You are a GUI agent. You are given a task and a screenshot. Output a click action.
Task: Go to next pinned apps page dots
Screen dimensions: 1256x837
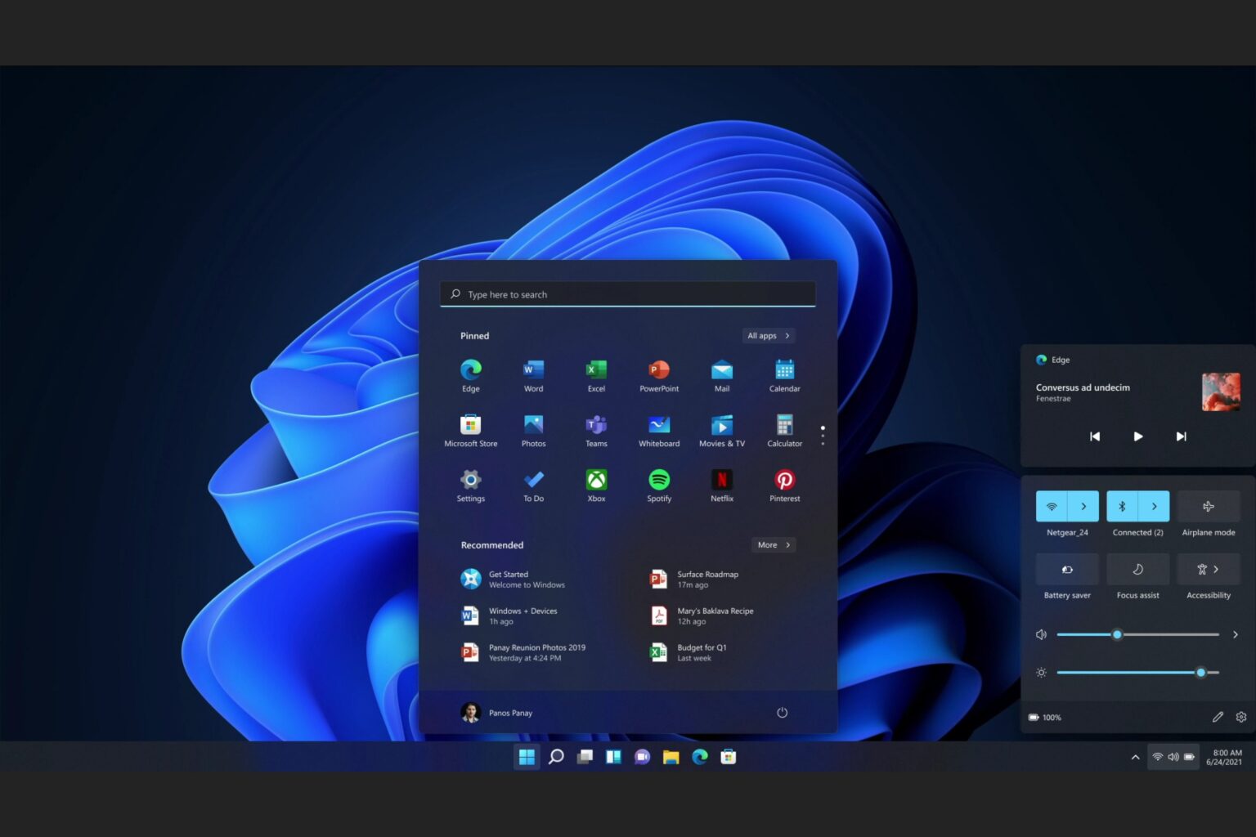click(x=823, y=435)
